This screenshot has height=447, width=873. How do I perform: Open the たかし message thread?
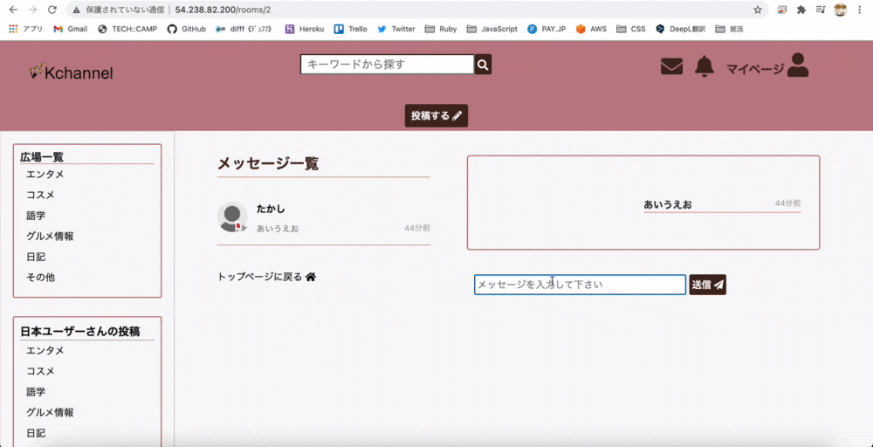[324, 217]
